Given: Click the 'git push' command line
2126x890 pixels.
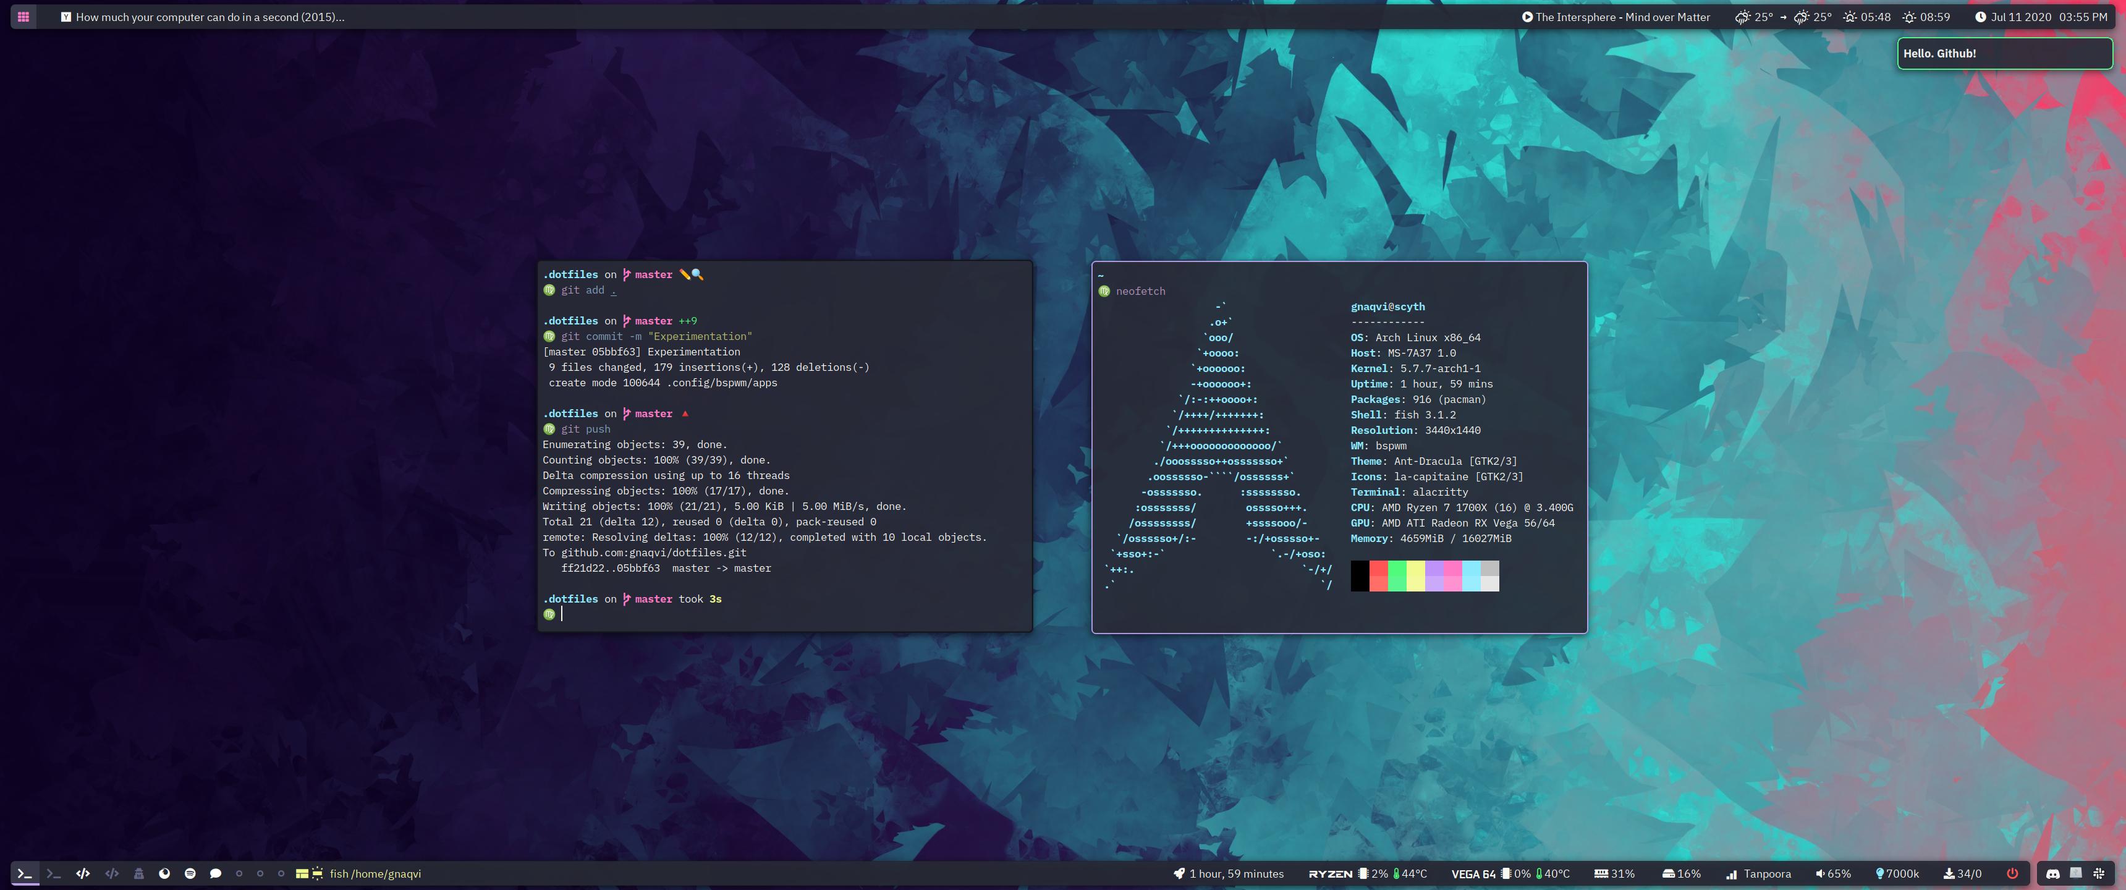Looking at the screenshot, I should point(586,430).
